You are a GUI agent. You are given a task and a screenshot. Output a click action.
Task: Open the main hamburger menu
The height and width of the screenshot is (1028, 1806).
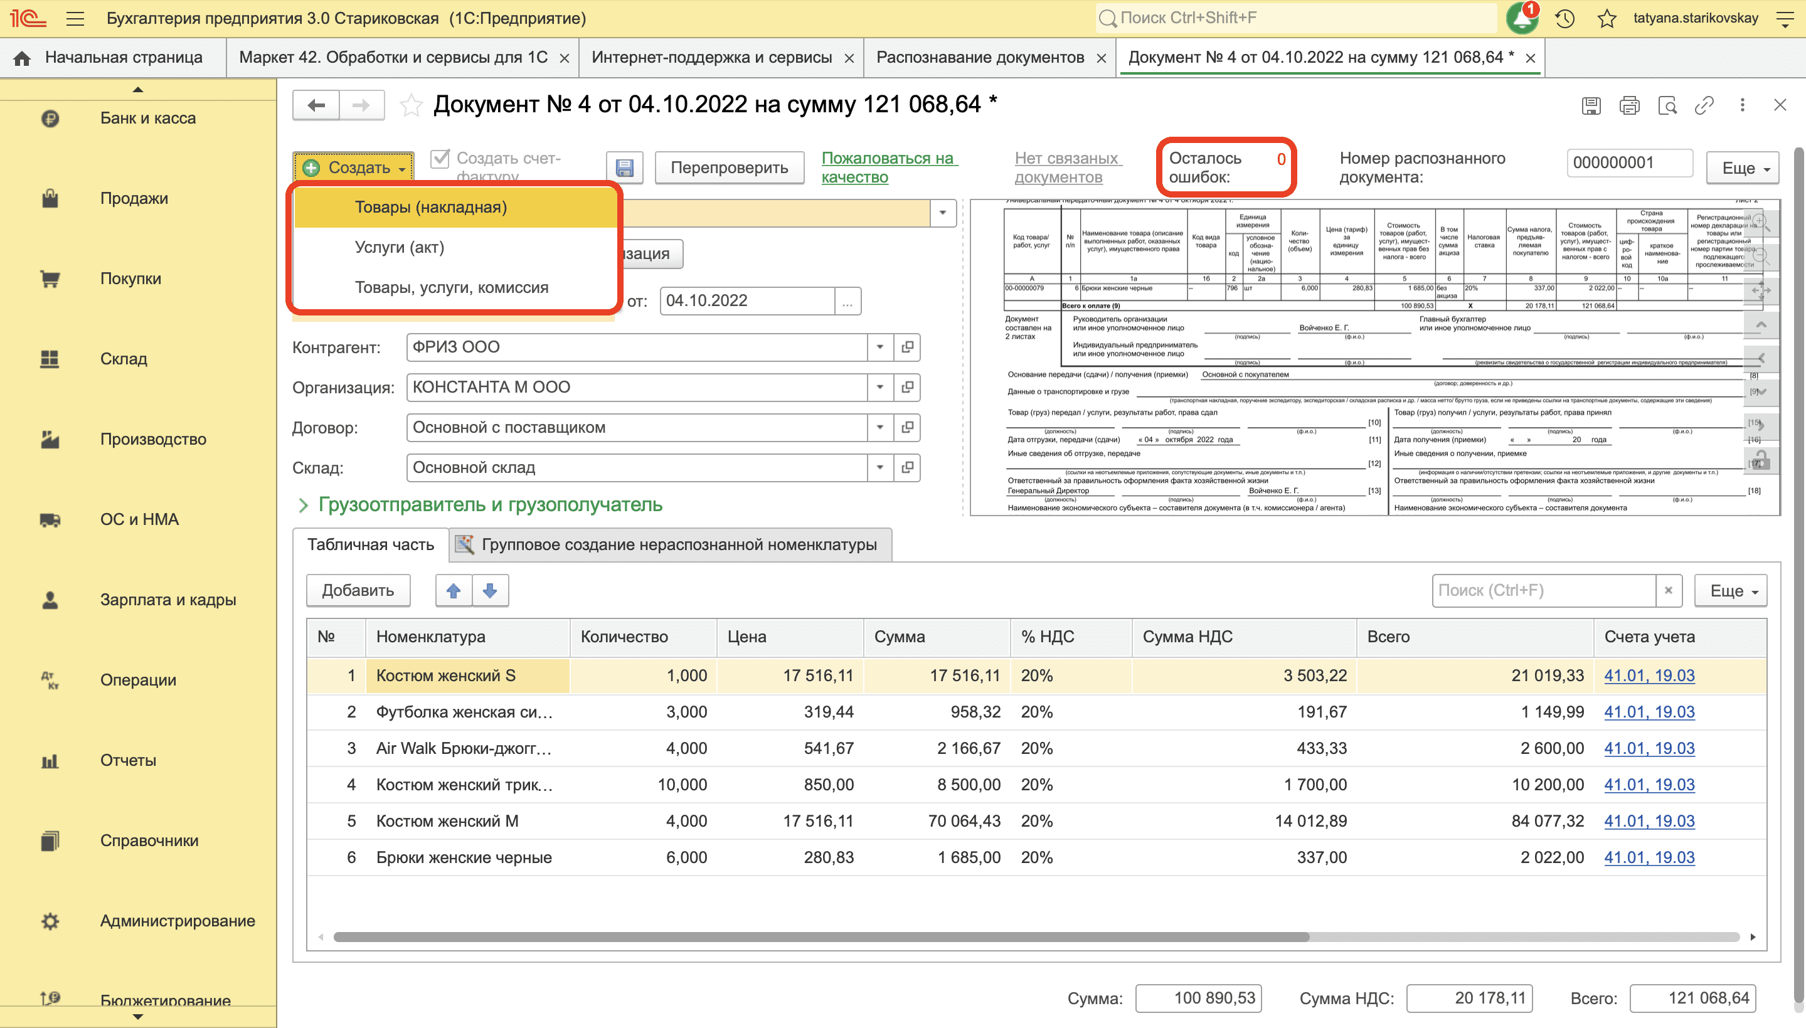[75, 18]
